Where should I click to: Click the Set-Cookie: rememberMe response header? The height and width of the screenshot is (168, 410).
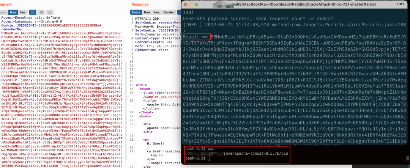pyautogui.click(x=158, y=23)
